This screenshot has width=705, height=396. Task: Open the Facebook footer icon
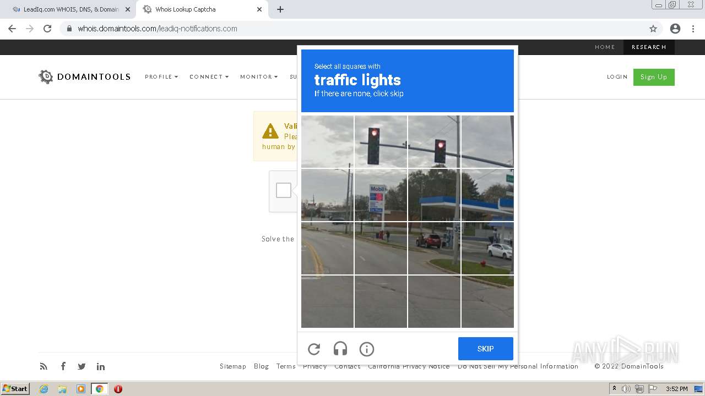point(63,366)
